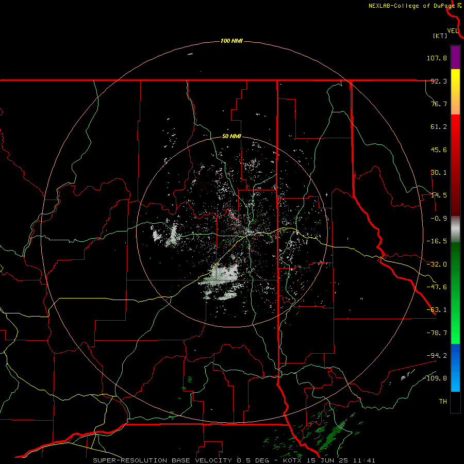This screenshot has height=464, width=464.
Task: Click the 30.1 velocity scale value
Action: [x=439, y=173]
